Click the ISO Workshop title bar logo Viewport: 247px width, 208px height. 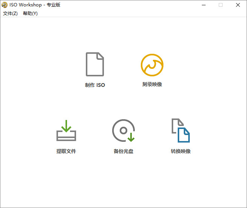point(5,5)
